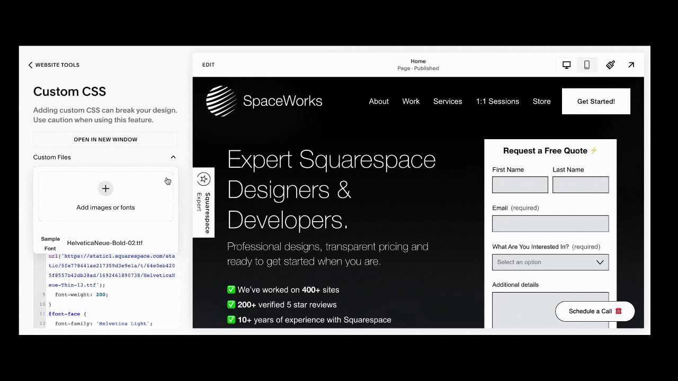Click the Add images or fonts text

tap(105, 207)
